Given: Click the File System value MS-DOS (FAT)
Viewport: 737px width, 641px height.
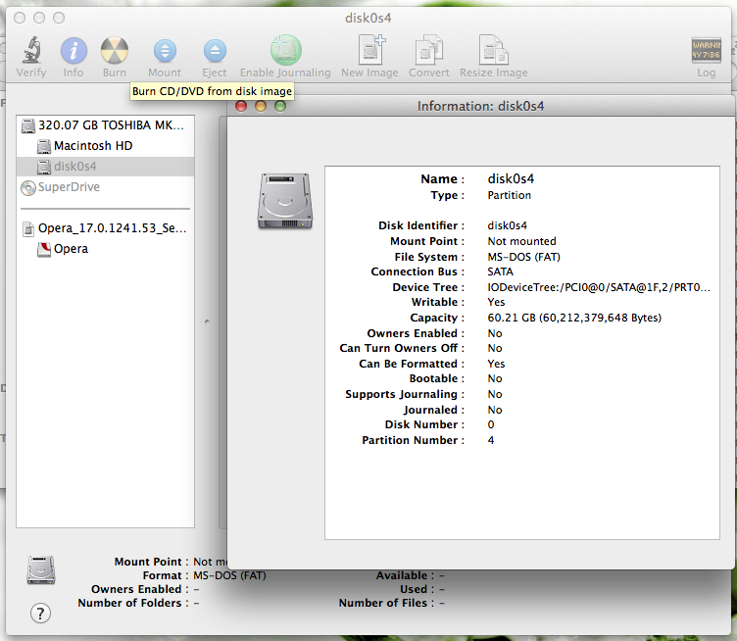Looking at the screenshot, I should (x=523, y=257).
